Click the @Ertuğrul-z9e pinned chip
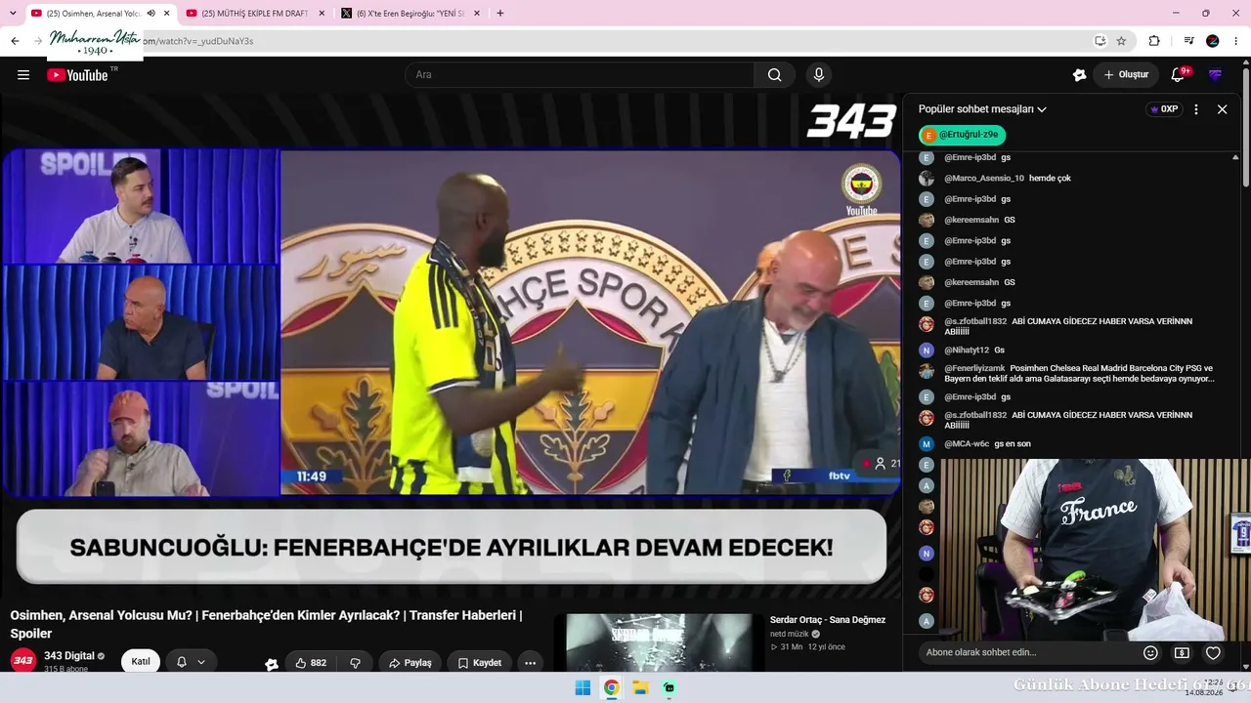1251x703 pixels. (962, 135)
